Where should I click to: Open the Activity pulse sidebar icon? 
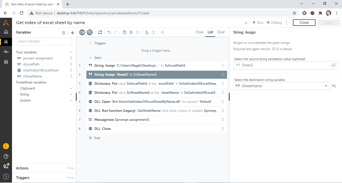pos(6,52)
